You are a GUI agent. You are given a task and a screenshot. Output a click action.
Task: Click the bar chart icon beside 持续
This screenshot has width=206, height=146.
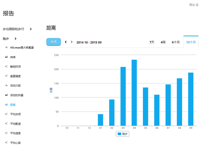6,57
